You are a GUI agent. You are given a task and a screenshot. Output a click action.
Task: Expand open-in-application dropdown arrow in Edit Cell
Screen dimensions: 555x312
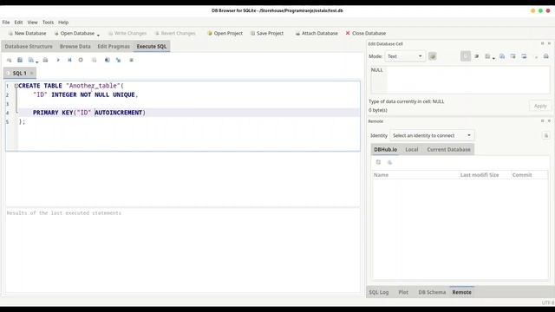click(493, 58)
